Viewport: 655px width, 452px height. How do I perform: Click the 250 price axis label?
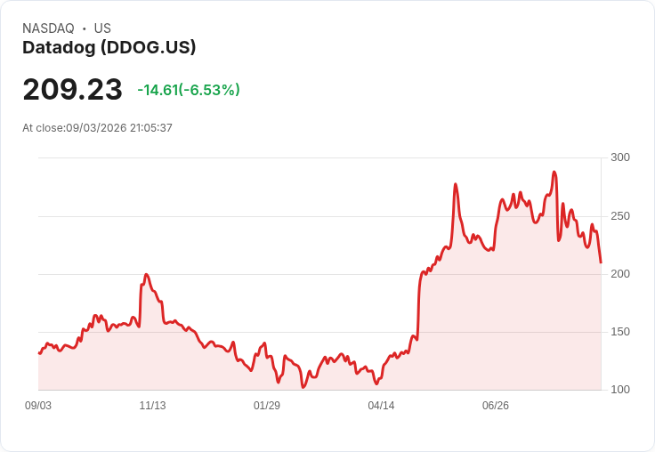(620, 216)
